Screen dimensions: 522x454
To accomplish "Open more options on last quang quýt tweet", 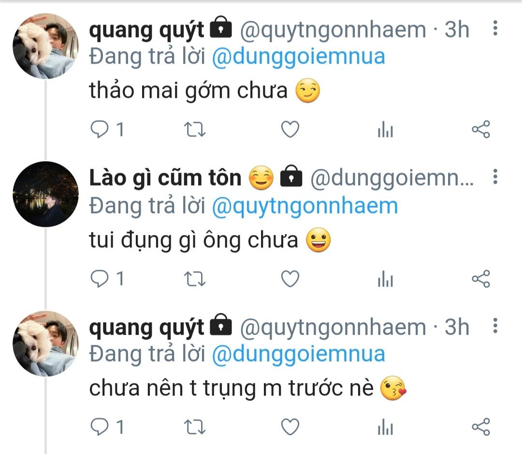I will pyautogui.click(x=495, y=326).
